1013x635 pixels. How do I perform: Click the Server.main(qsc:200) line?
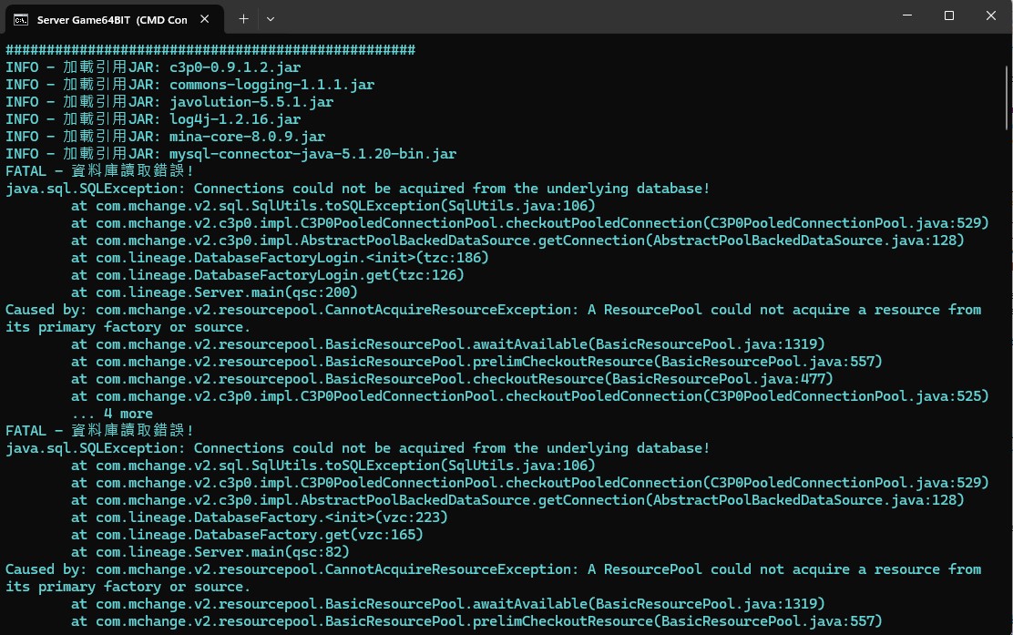tap(214, 292)
